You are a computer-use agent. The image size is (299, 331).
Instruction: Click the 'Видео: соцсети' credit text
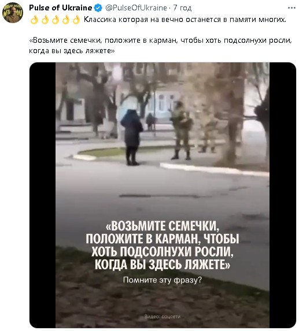(163, 317)
